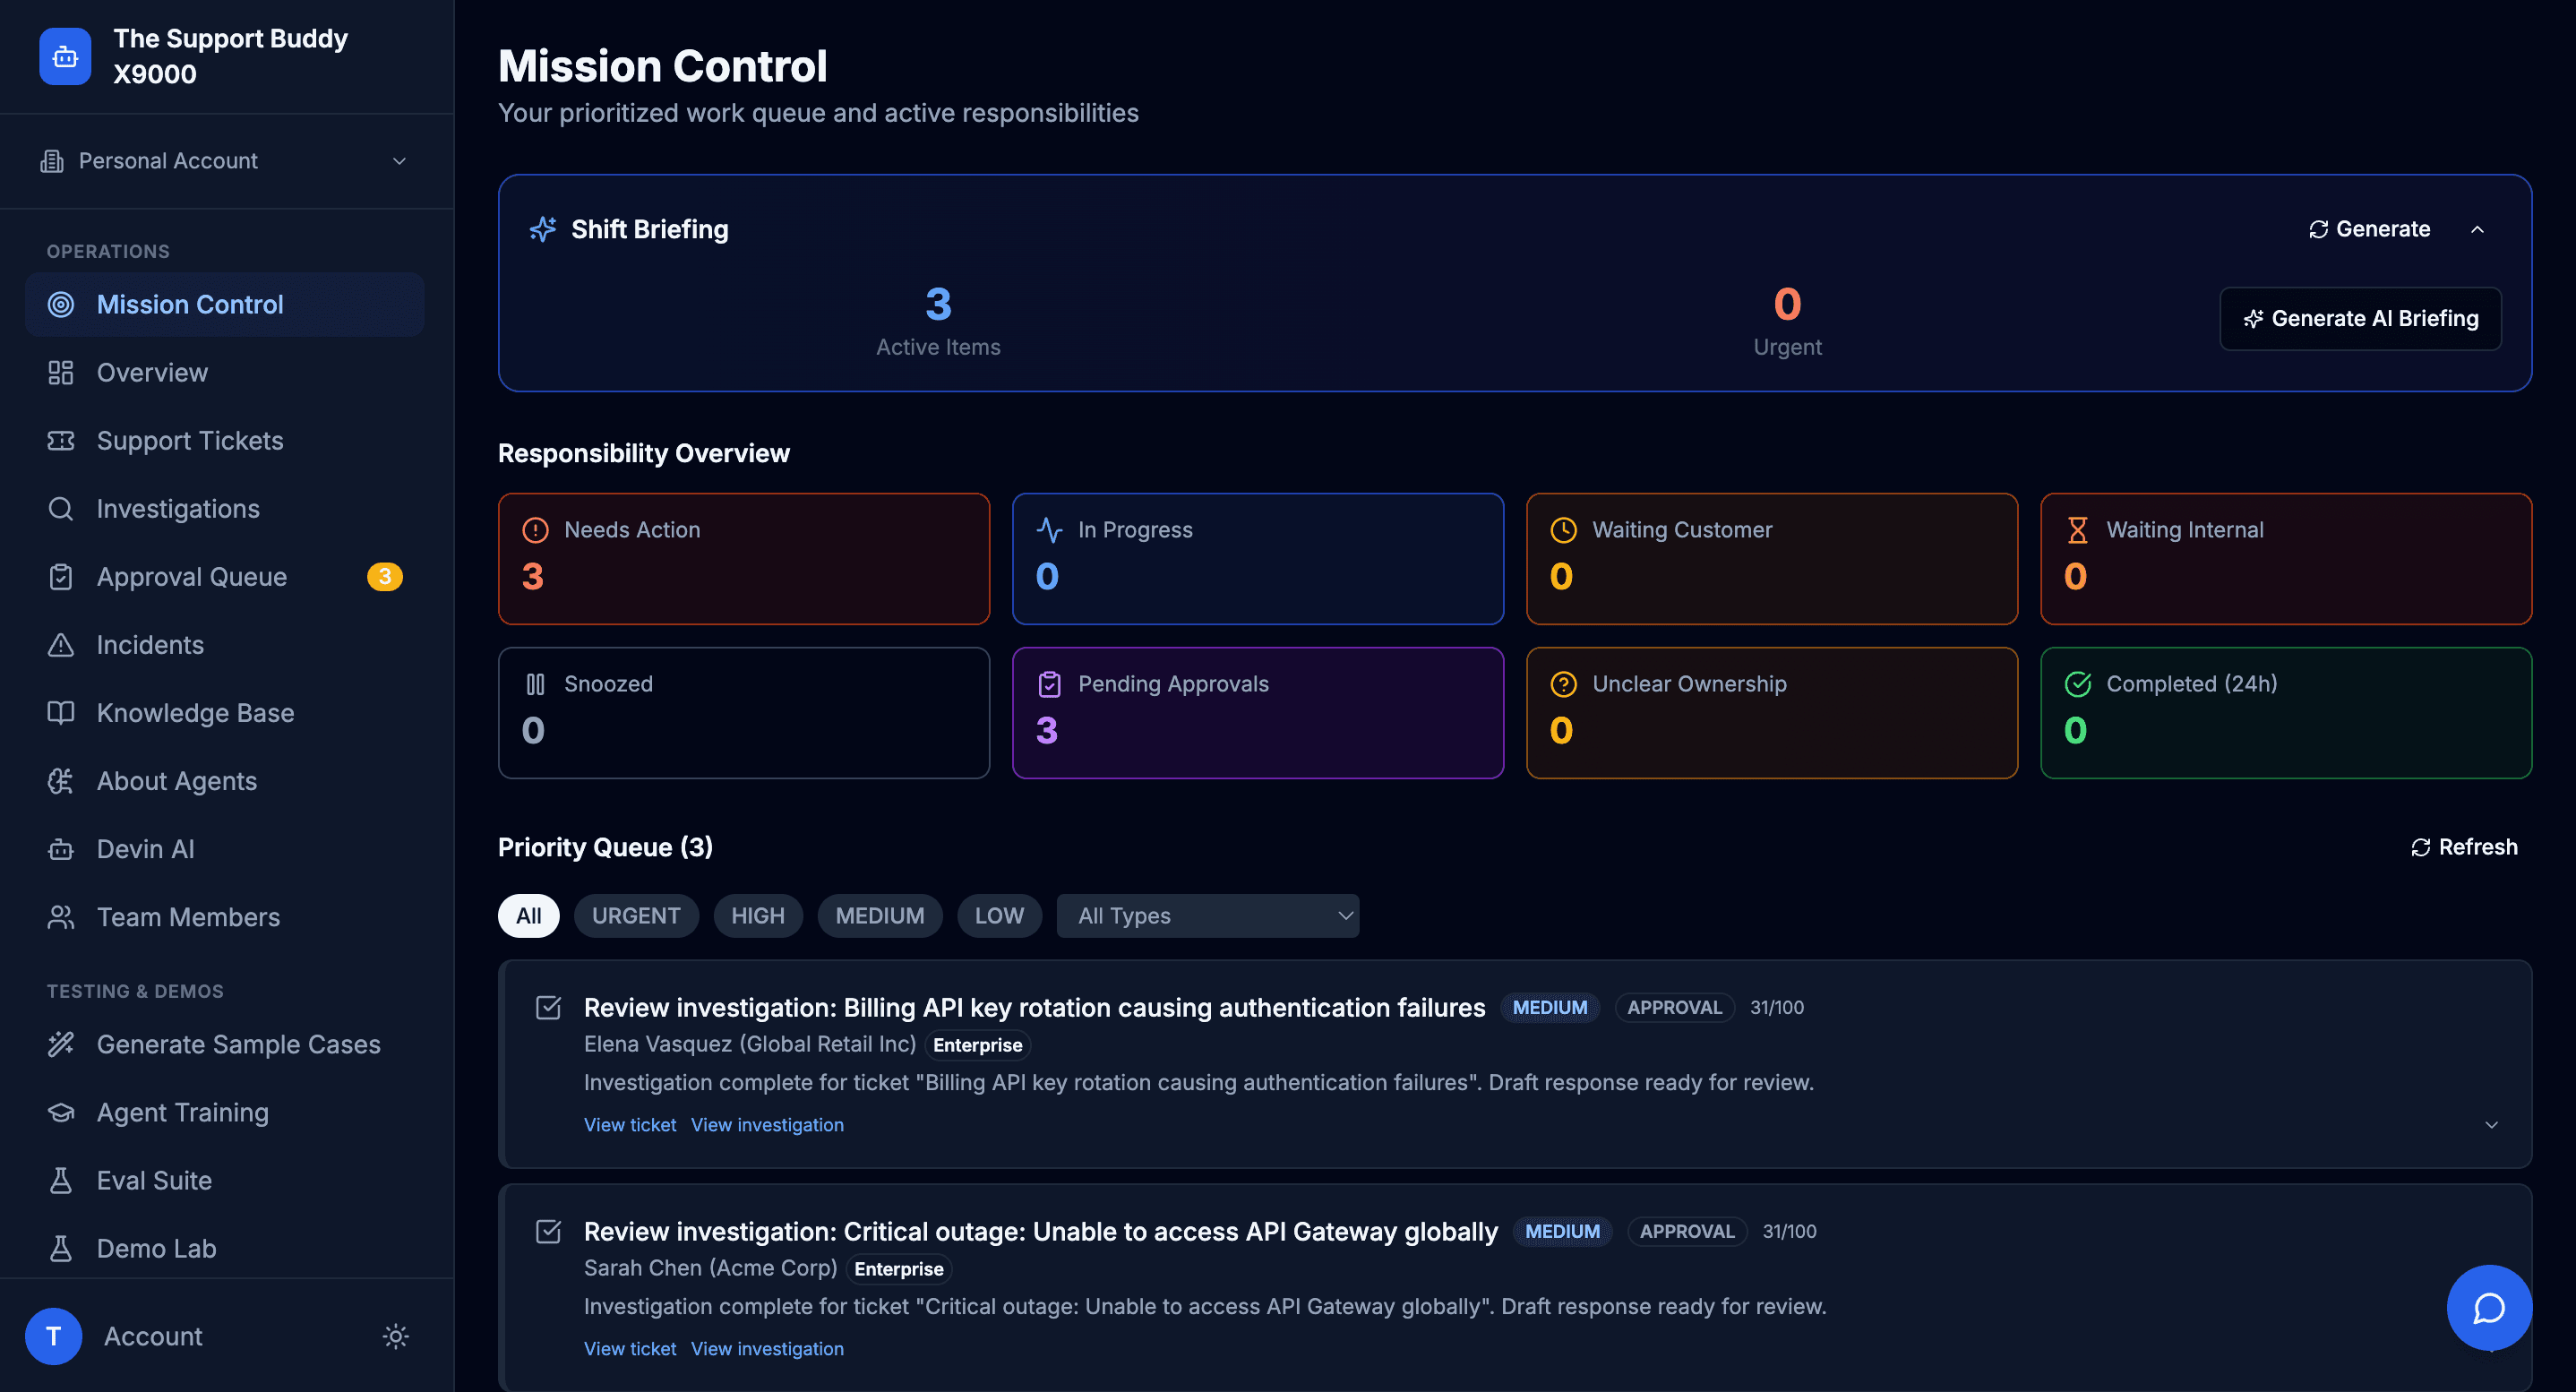Filter queue by MEDIUM priority

point(879,915)
